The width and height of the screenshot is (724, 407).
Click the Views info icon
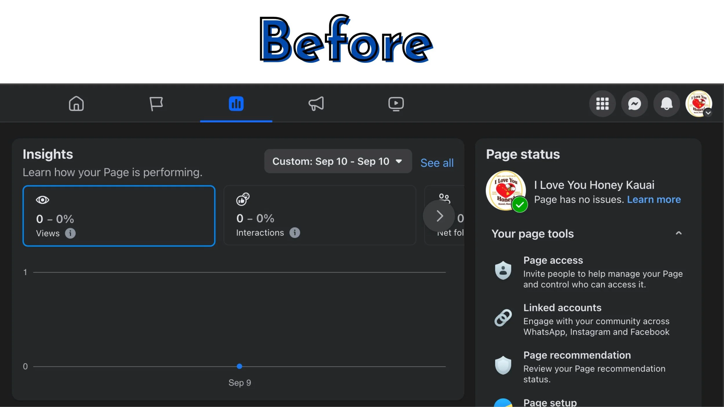point(70,233)
